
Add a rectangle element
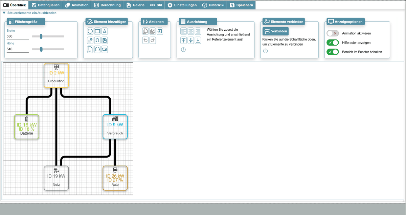97,31
